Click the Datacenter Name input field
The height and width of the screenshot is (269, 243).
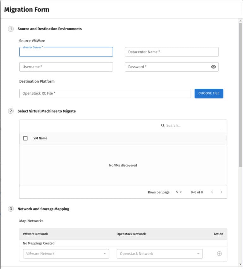point(172,52)
